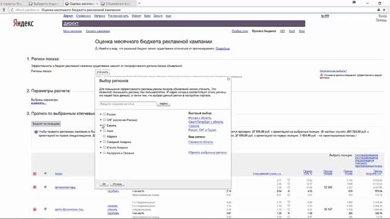
Task: Click the Найти button in region dialog
Action: (x=164, y=104)
